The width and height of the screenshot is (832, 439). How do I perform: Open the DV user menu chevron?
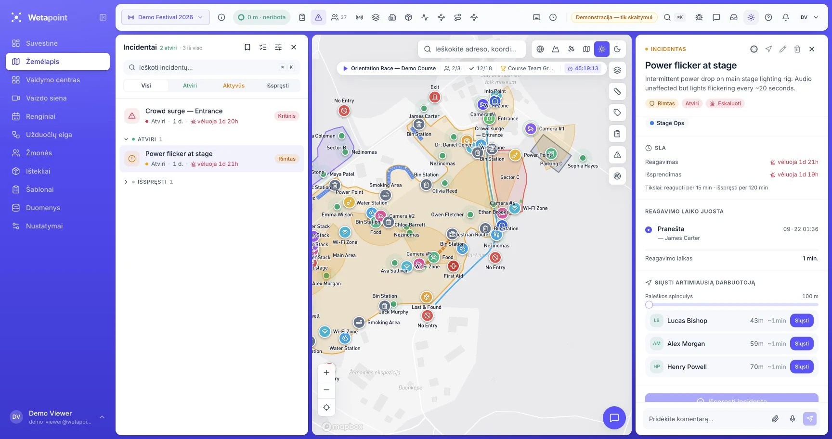pyautogui.click(x=816, y=17)
